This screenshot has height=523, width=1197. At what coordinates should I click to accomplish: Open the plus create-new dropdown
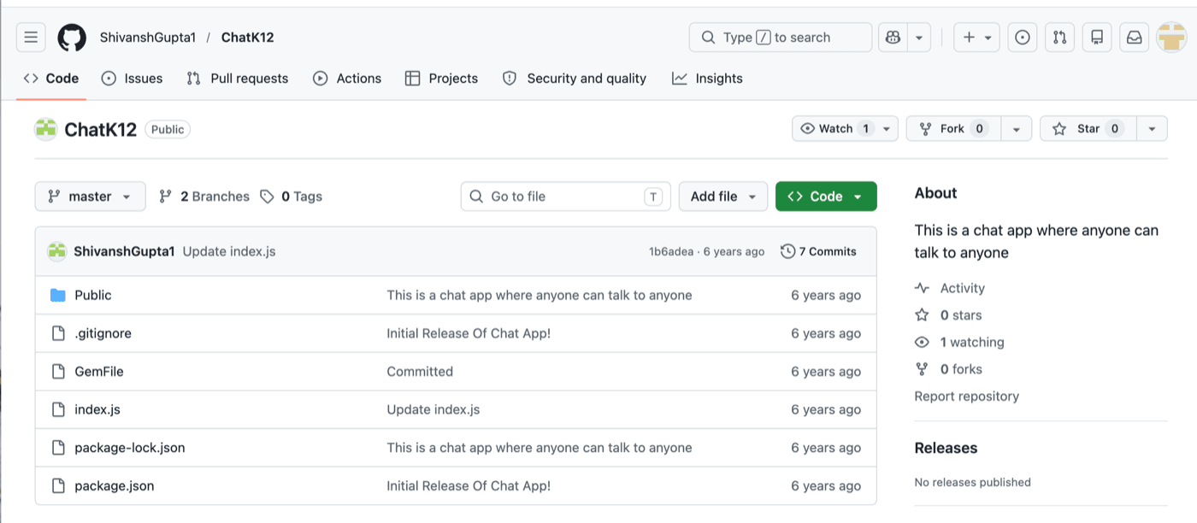(976, 38)
